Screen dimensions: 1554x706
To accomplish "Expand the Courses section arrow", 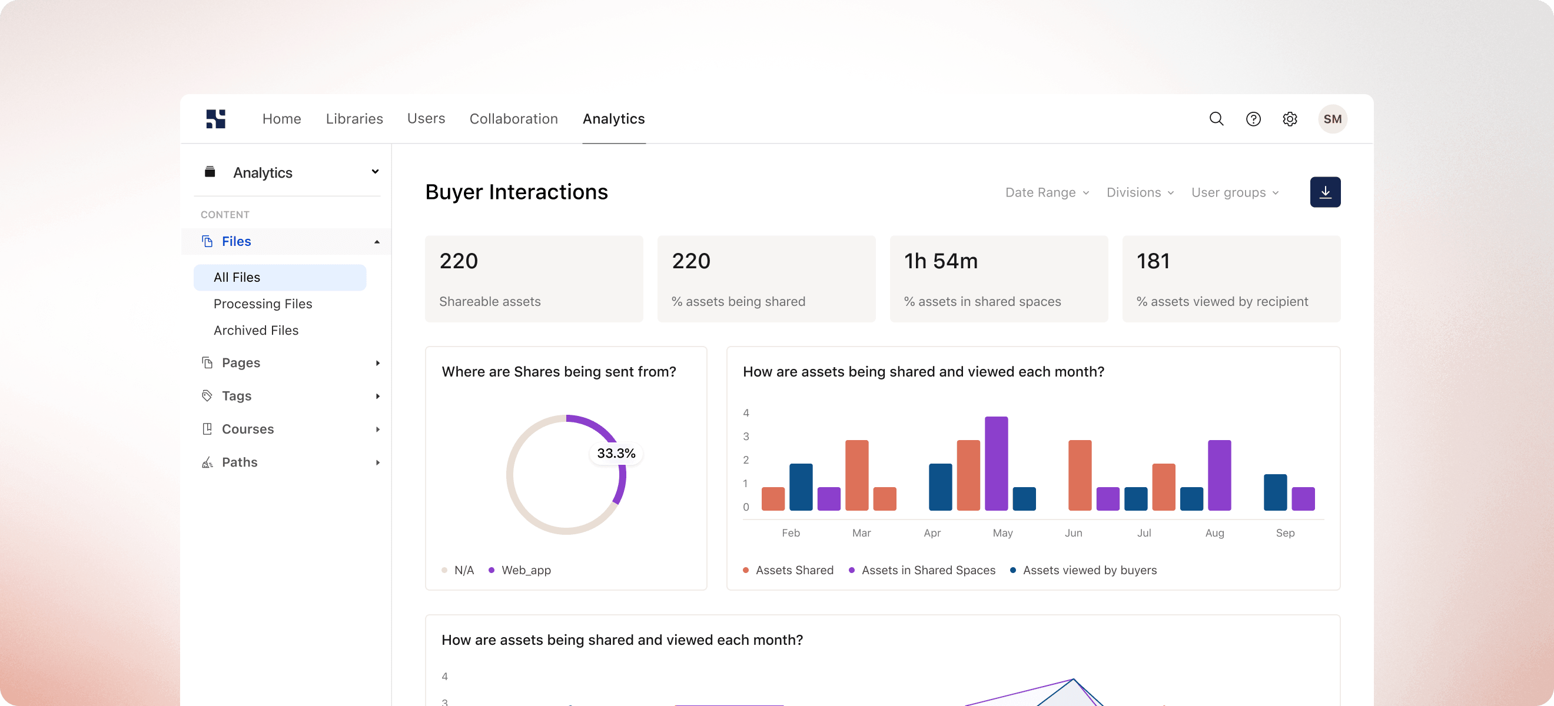I will (378, 429).
